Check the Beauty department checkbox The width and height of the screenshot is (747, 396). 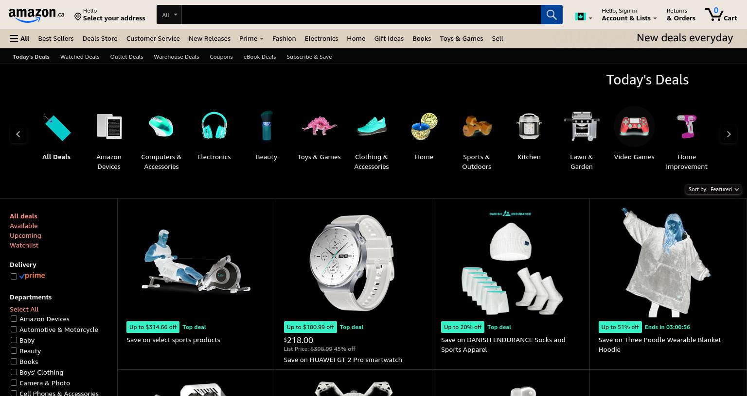coord(14,351)
